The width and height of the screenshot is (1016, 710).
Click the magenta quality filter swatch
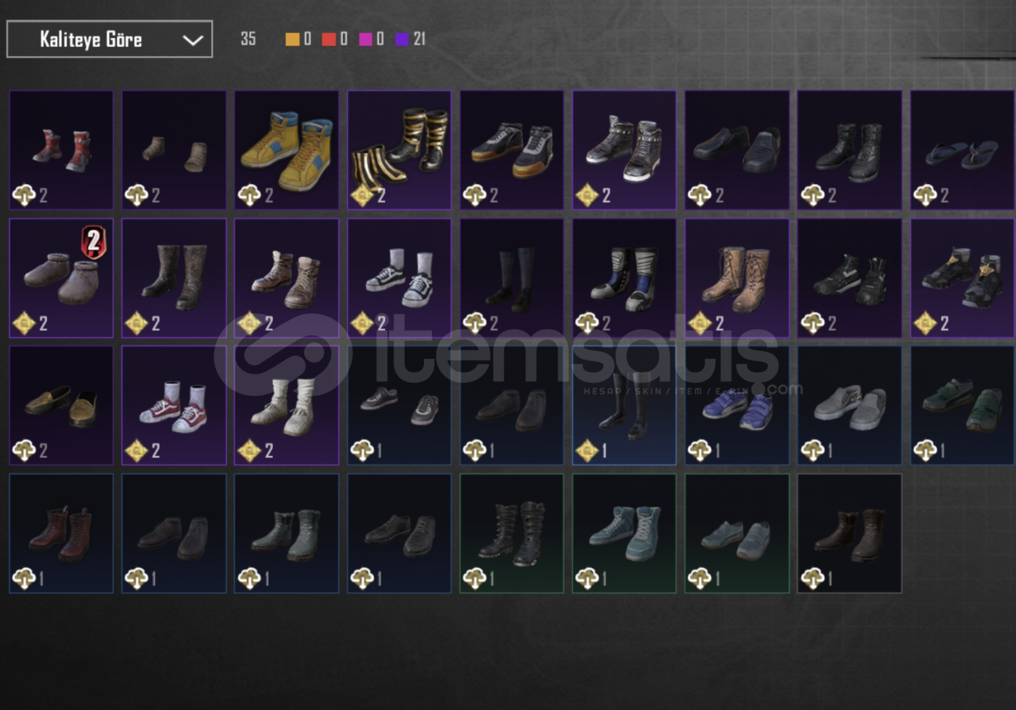pos(365,39)
